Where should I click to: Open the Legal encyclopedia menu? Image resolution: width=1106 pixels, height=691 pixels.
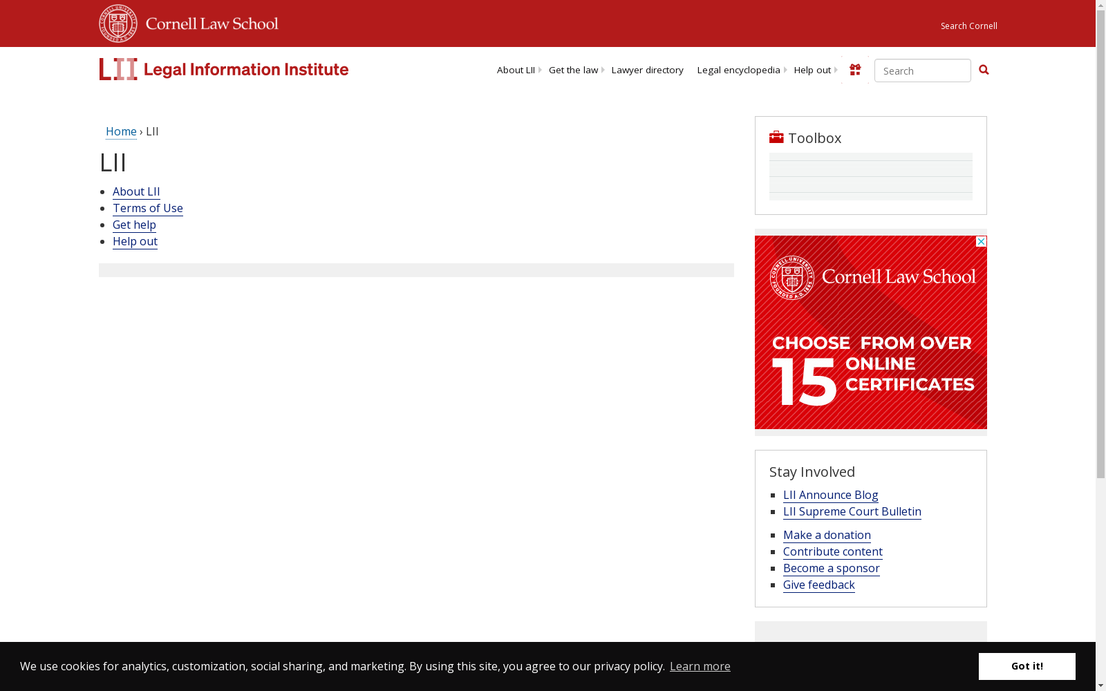pos(738,70)
